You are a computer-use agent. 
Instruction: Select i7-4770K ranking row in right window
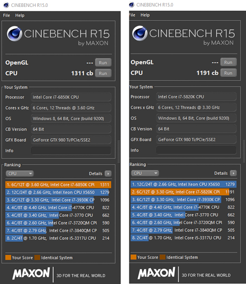pos(184,207)
